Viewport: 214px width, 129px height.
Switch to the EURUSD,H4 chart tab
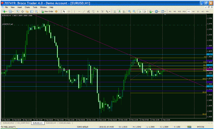click(51, 123)
